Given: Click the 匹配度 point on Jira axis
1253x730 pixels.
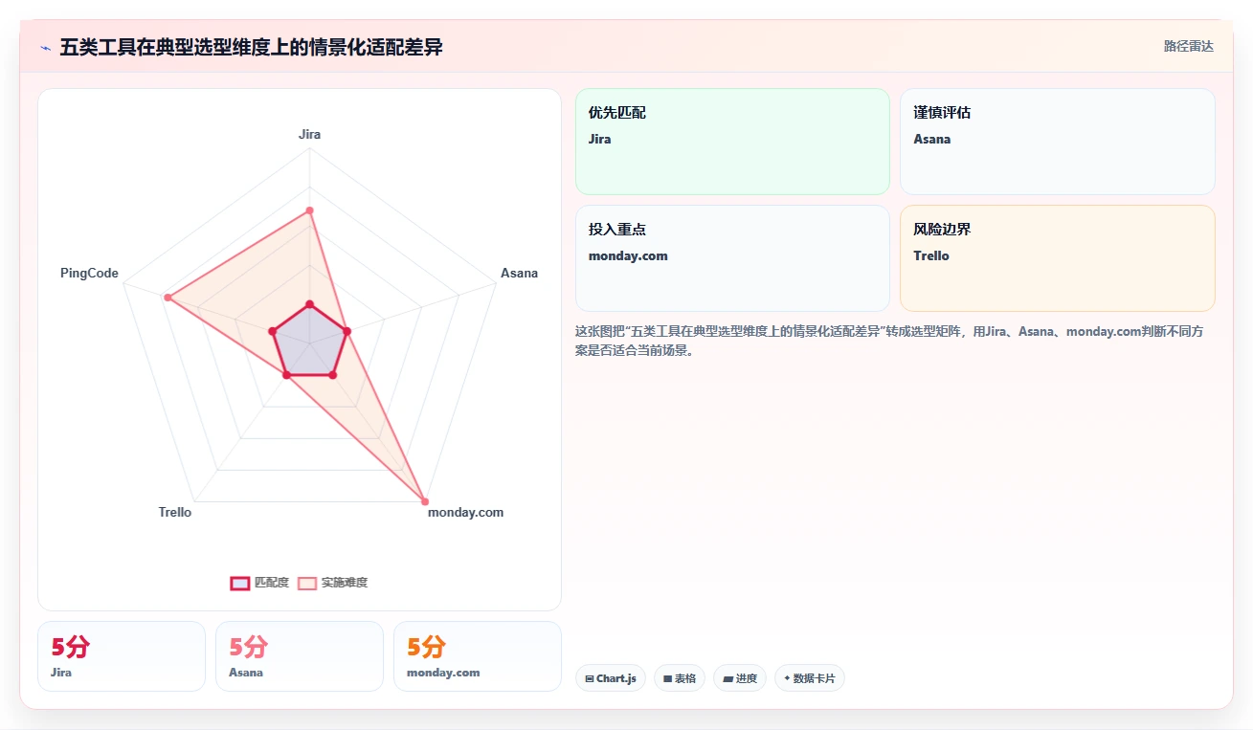Looking at the screenshot, I should coord(309,304).
